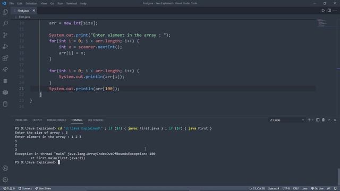Open the Extensions view
This screenshot has height=191, width=340.
(x=5, y=58)
